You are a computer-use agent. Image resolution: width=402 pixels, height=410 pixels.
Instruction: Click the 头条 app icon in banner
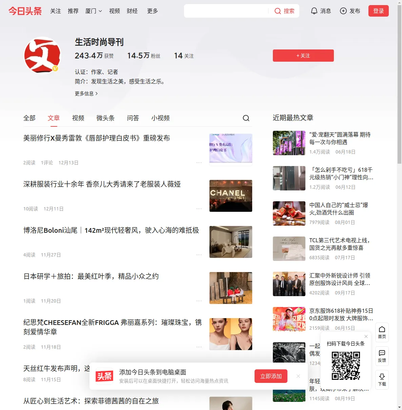point(104,376)
